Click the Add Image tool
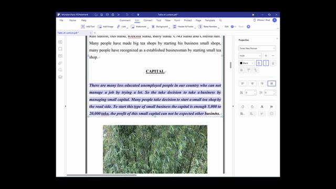The width and height of the screenshot is (336, 189). (x=106, y=27)
